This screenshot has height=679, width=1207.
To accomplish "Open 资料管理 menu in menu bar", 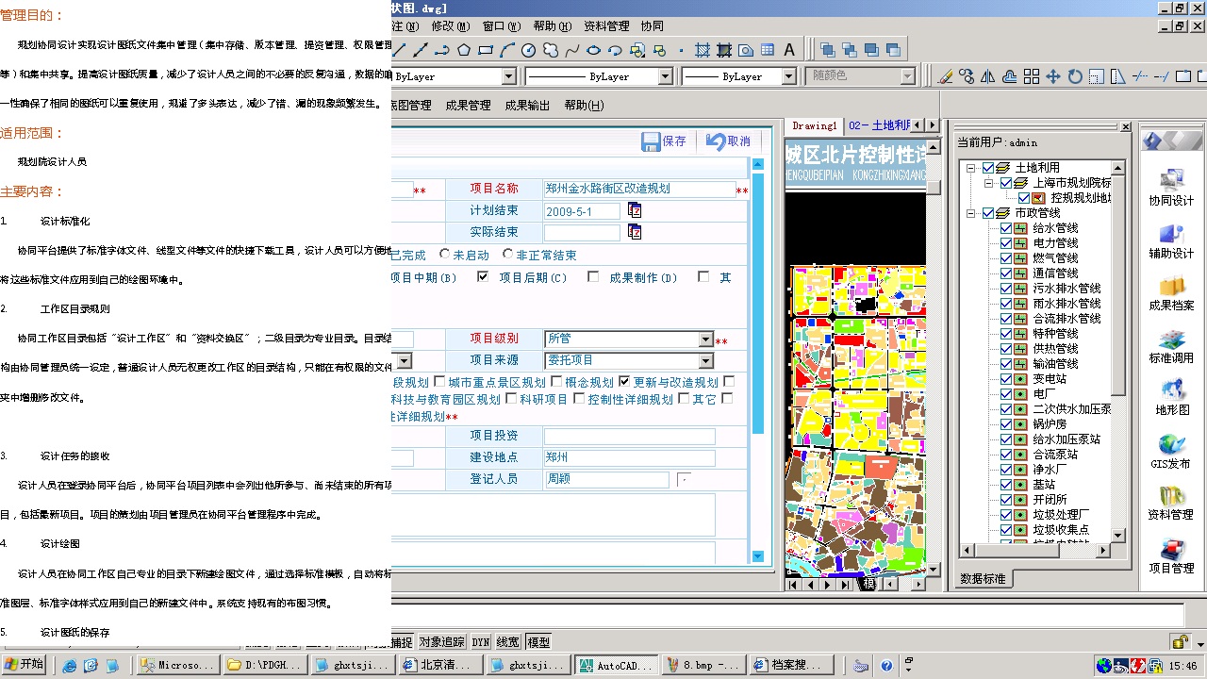I will click(606, 26).
